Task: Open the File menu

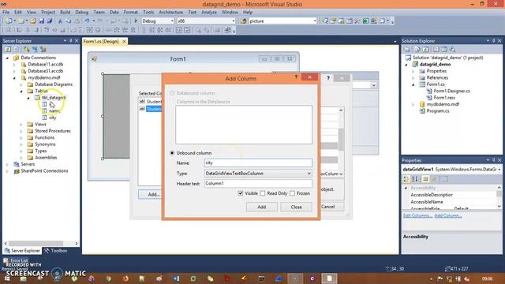Action: point(6,13)
